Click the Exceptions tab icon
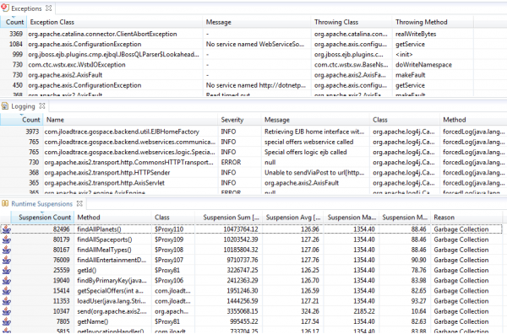This screenshot has width=507, height=334. 5,8
